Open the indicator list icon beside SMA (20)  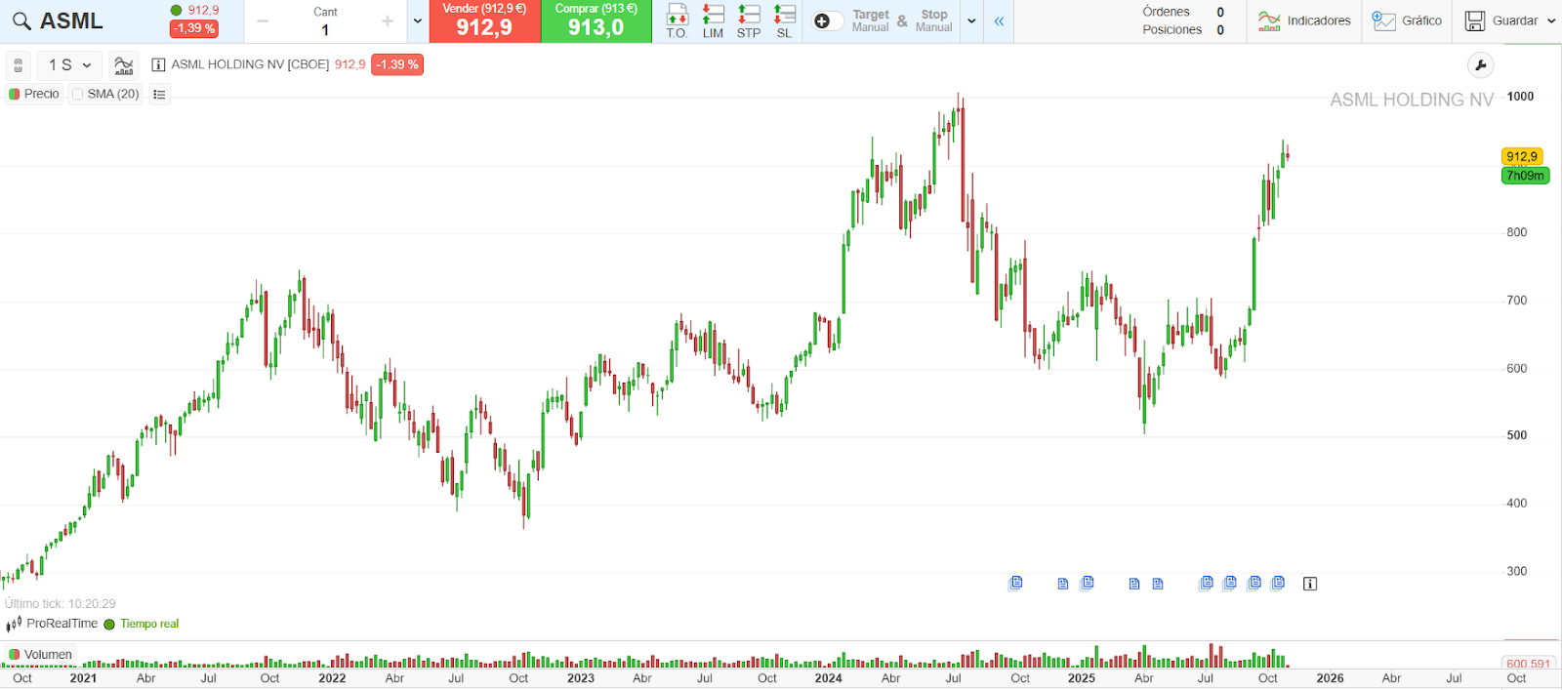(x=159, y=94)
